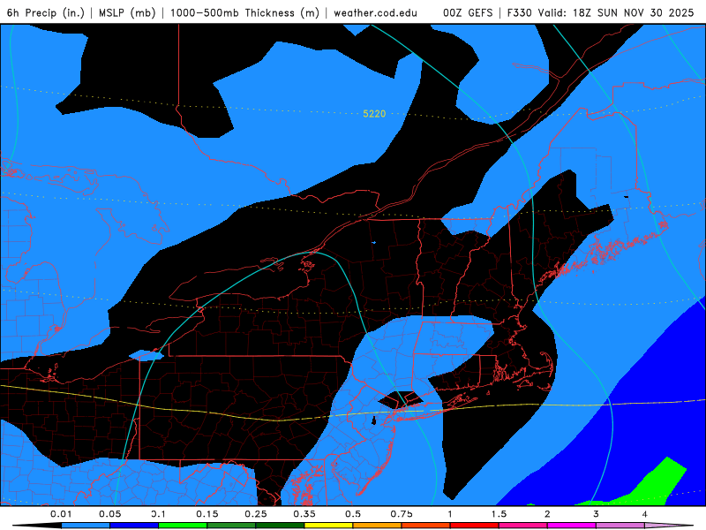706x530 pixels.
Task: Click the lavender 3 inch colorbar swatch
Action: [x=620, y=526]
